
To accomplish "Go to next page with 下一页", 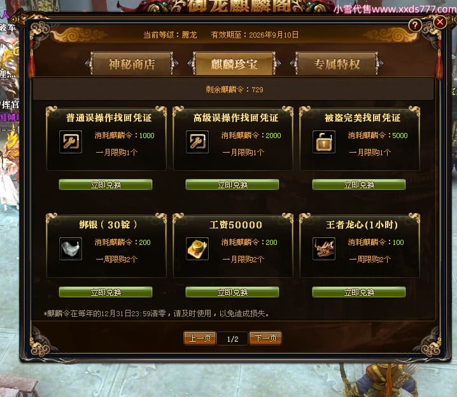I will 265,338.
